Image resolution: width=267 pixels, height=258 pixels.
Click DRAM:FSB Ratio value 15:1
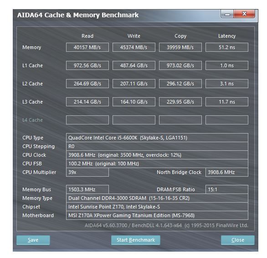227,189
